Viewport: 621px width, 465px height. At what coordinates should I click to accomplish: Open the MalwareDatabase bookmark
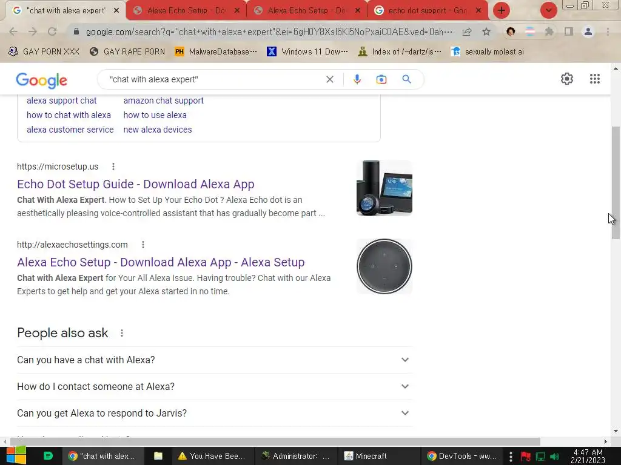tap(216, 51)
